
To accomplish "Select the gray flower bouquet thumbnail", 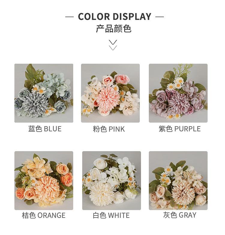I will click(x=178, y=181).
